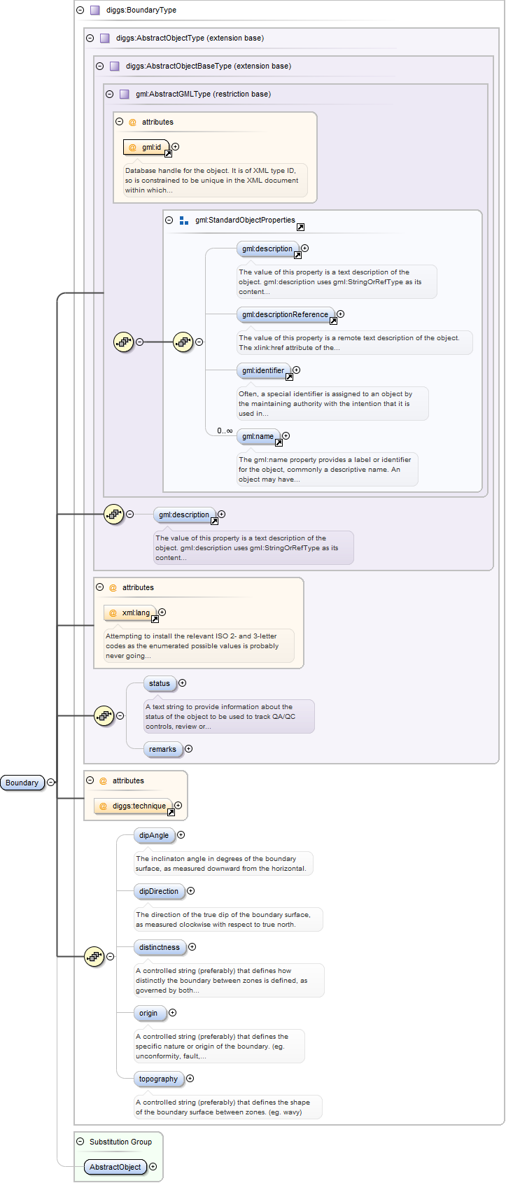Click the xml:lang attribute link arrow icon

click(x=155, y=619)
